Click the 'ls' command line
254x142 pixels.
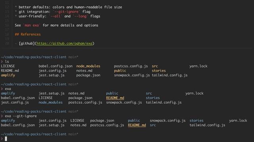(5, 62)
